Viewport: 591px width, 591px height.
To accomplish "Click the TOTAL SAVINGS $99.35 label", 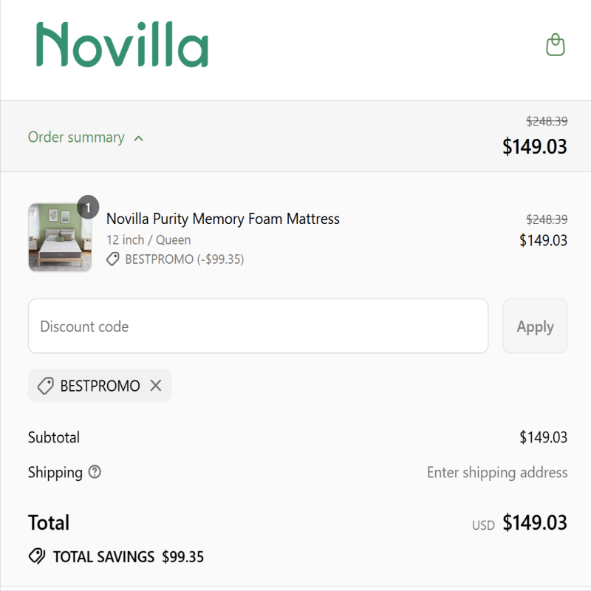I will [128, 557].
